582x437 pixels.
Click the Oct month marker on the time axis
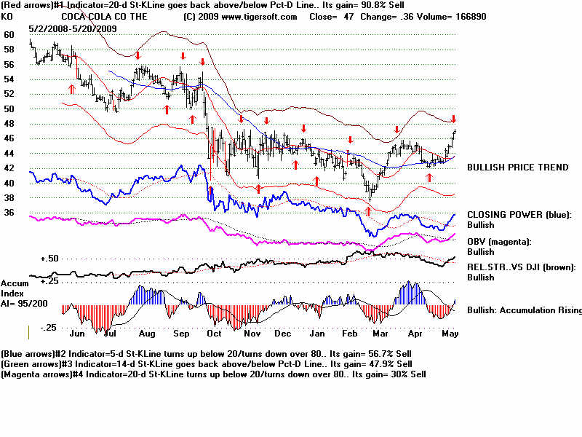(214, 334)
